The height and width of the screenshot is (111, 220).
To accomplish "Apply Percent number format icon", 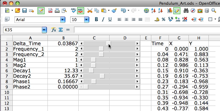I will coord(163,19).
